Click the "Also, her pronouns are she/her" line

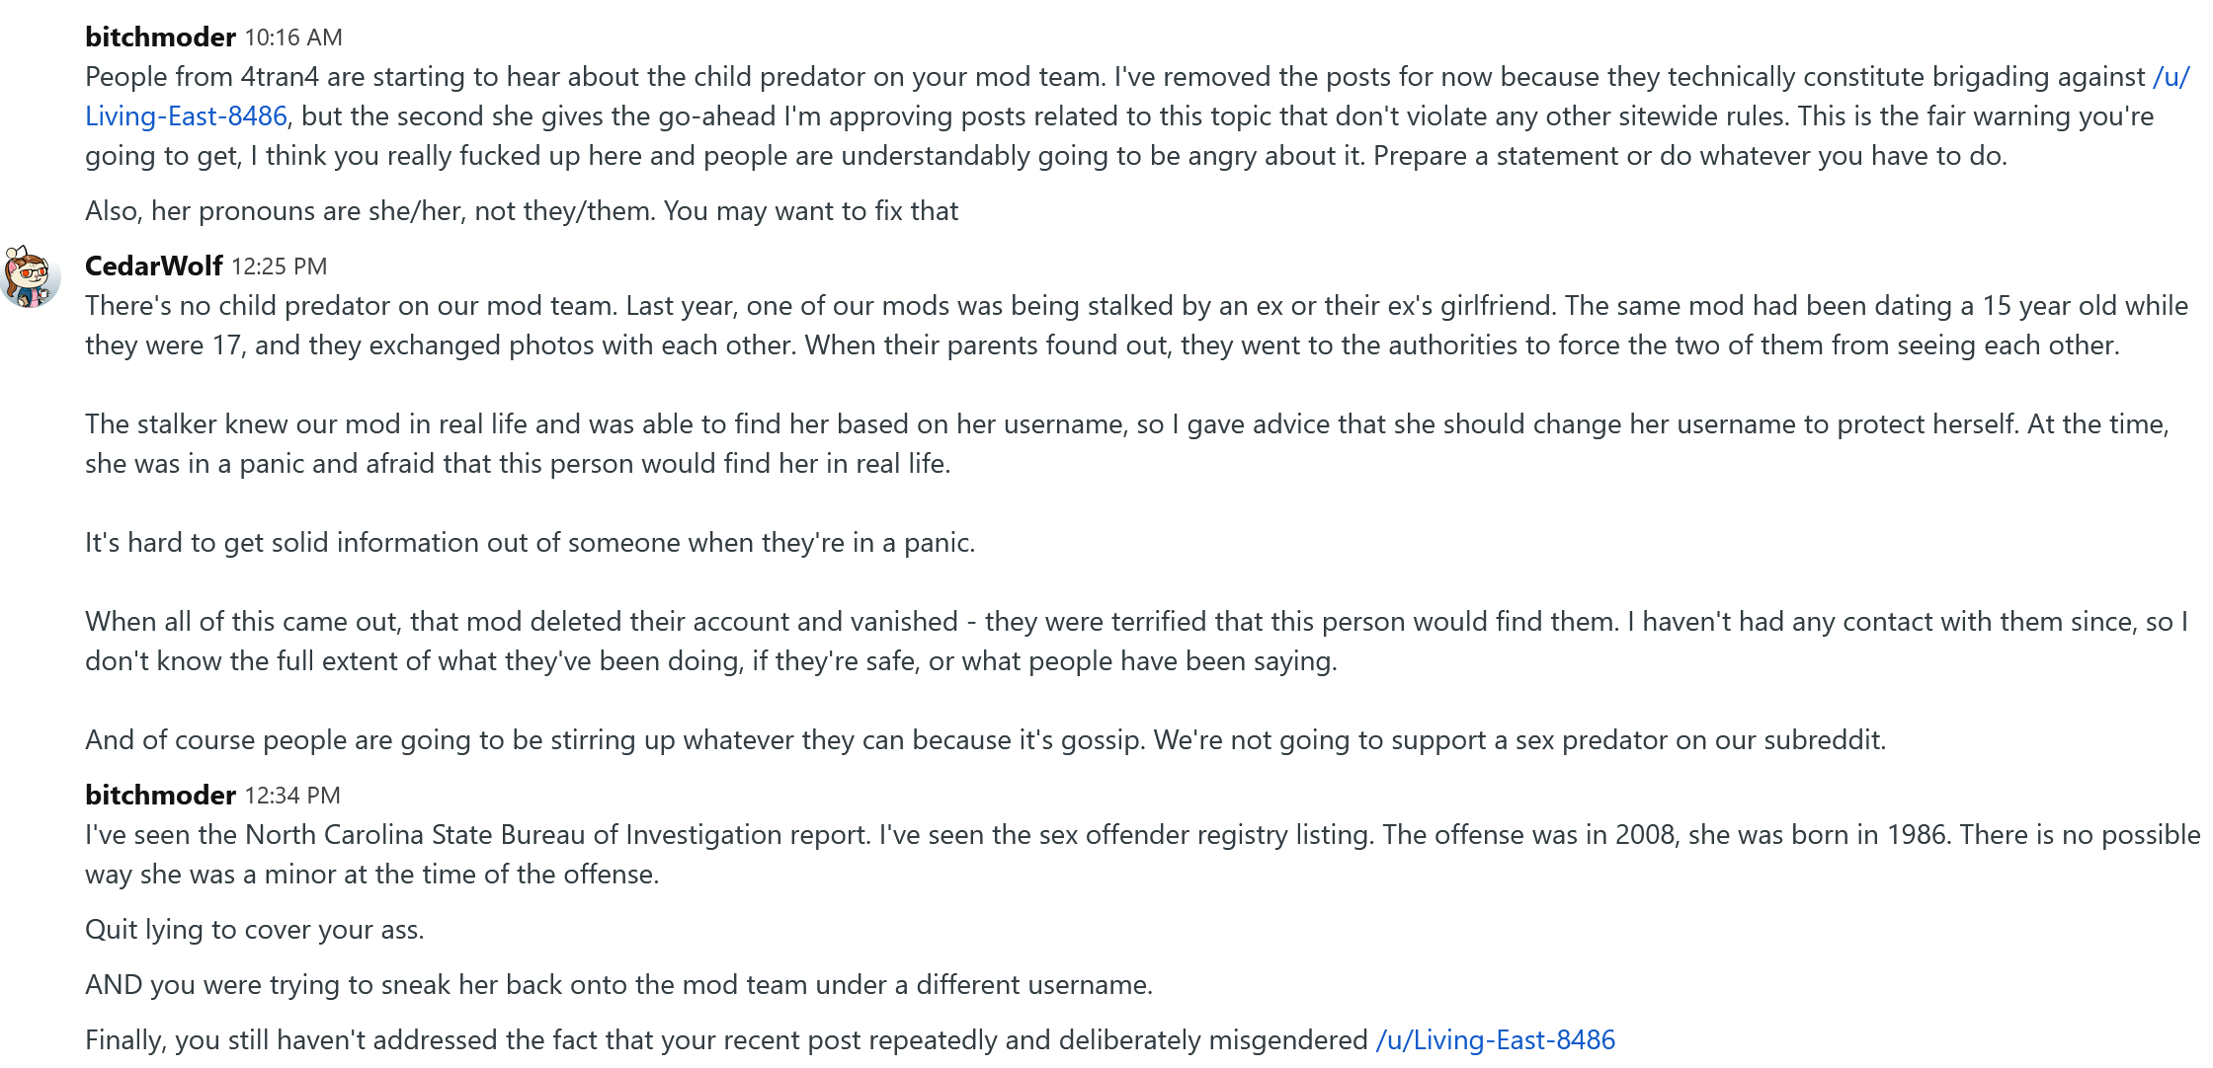[522, 211]
